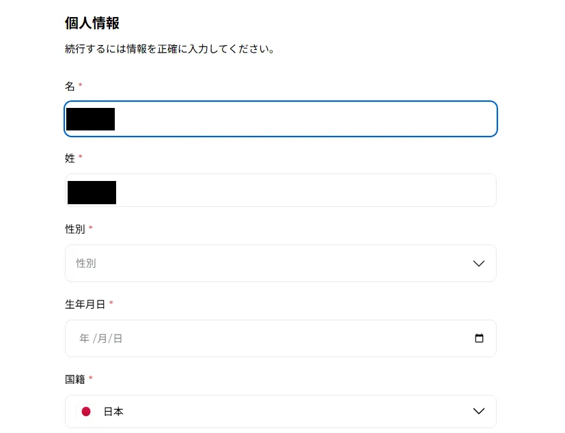Click the 日本 label in the nationality field
This screenshot has height=433, width=565.
[x=113, y=411]
